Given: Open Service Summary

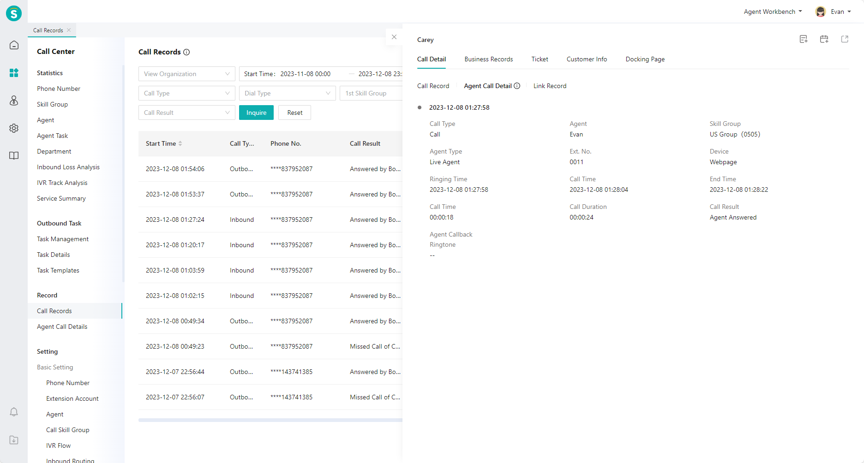Looking at the screenshot, I should (61, 198).
